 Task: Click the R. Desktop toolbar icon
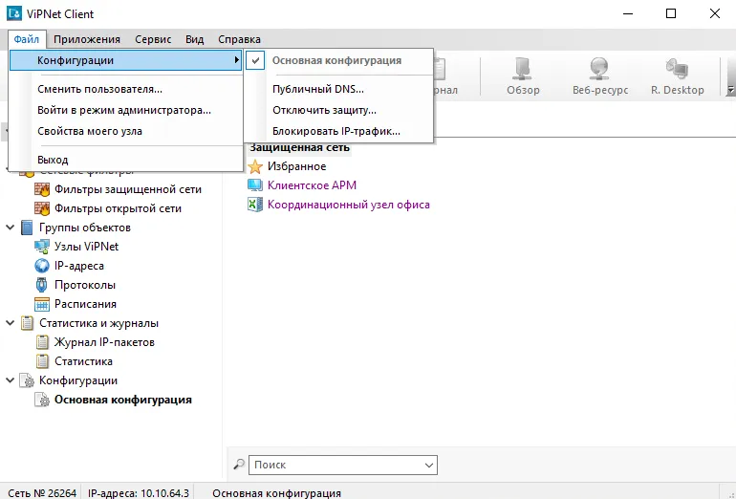click(678, 70)
